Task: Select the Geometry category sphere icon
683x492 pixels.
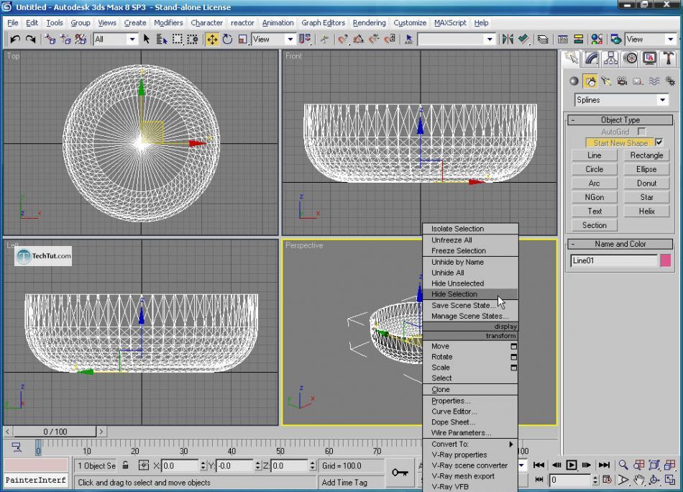Action: tap(574, 81)
